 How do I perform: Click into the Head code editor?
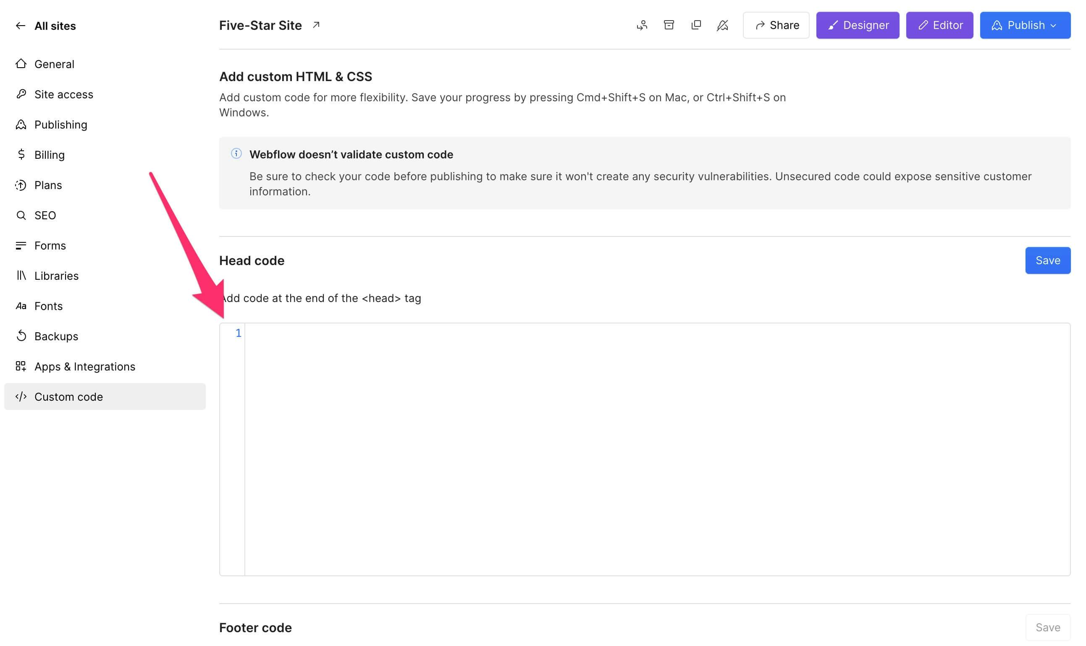[657, 449]
